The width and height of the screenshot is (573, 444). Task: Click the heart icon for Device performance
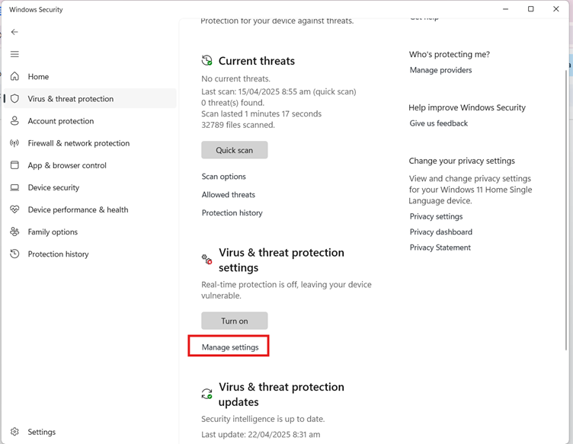coord(14,209)
